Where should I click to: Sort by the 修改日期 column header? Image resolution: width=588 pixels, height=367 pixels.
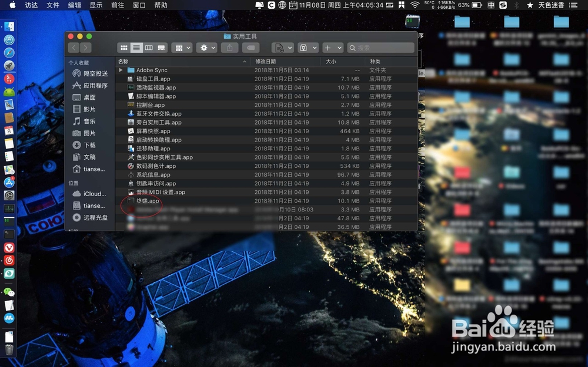coord(286,62)
